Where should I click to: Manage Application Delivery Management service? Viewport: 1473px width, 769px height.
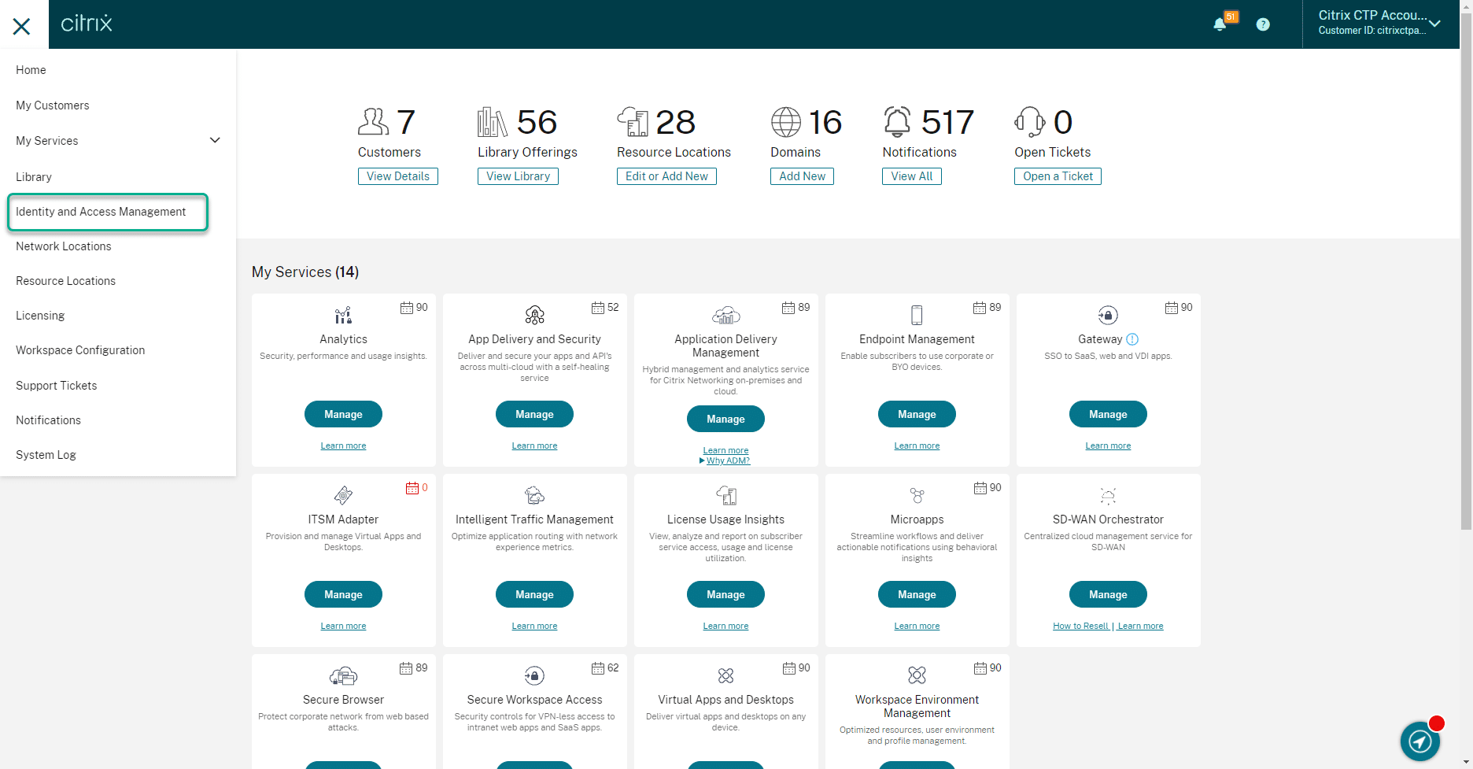[x=725, y=419]
